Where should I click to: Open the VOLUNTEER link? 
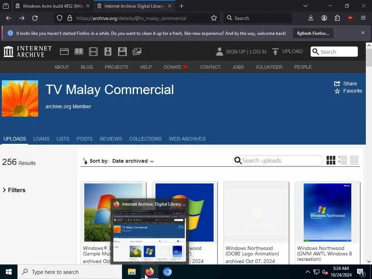[269, 67]
